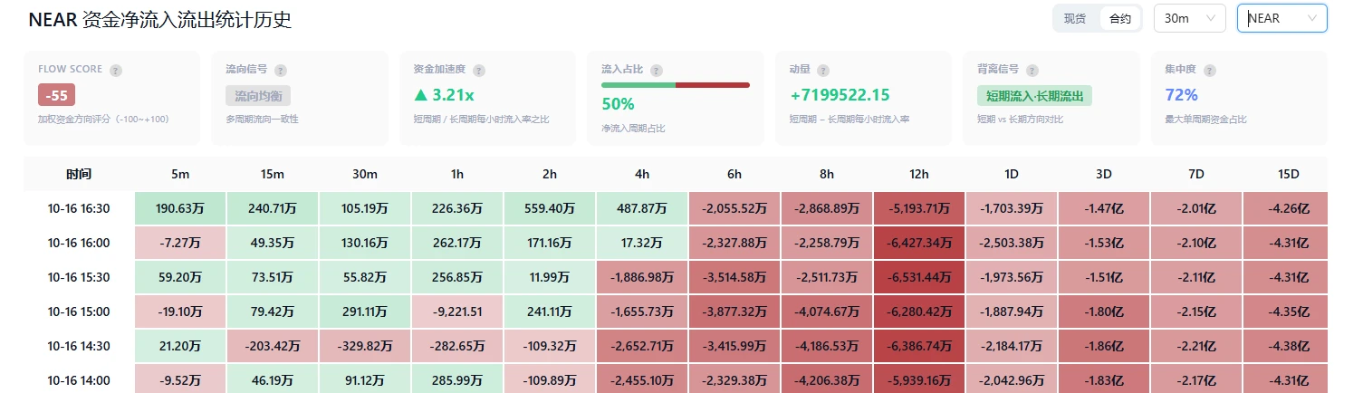Click the 12h column header

point(919,174)
